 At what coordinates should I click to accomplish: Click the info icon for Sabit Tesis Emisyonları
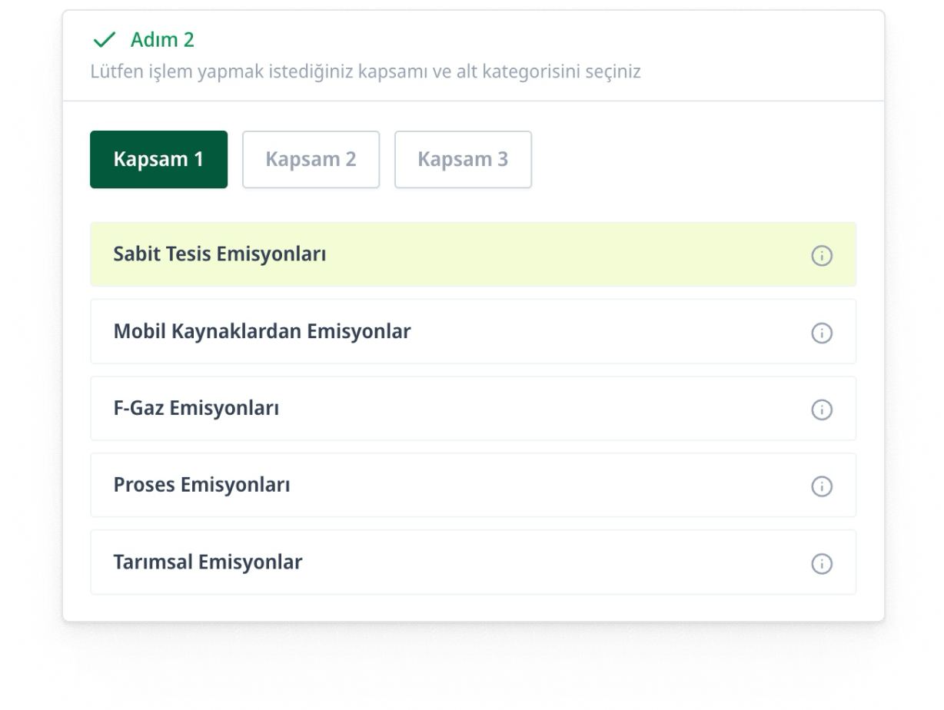(822, 256)
